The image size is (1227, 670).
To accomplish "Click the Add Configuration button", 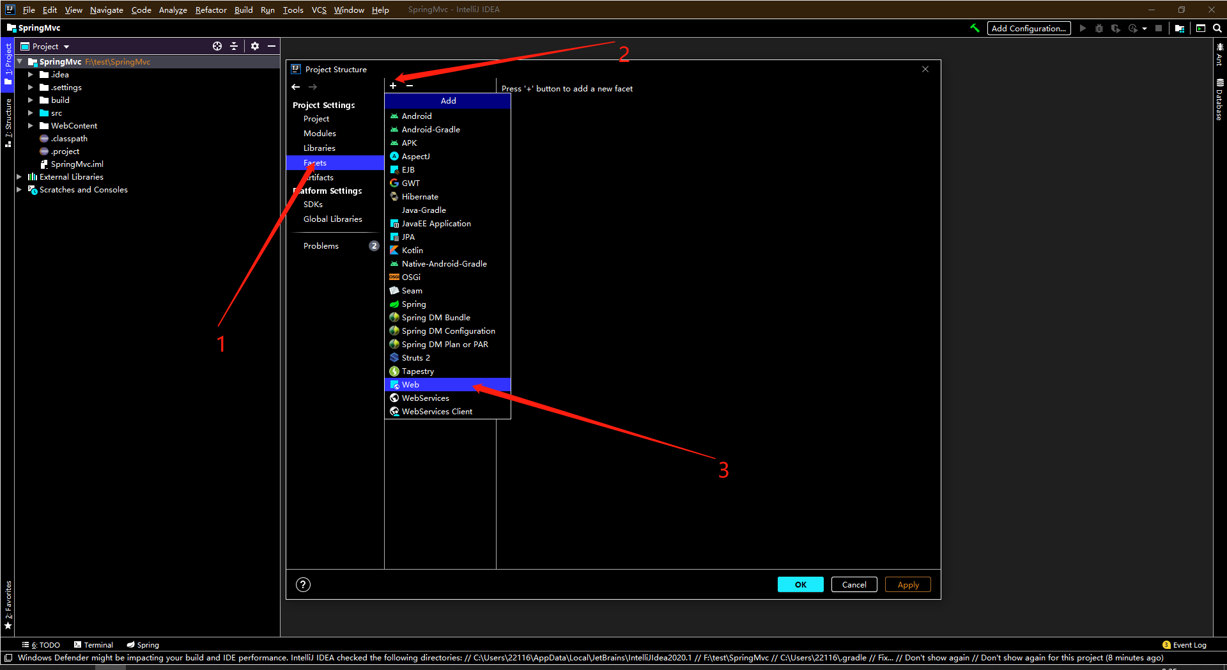I will 1028,28.
